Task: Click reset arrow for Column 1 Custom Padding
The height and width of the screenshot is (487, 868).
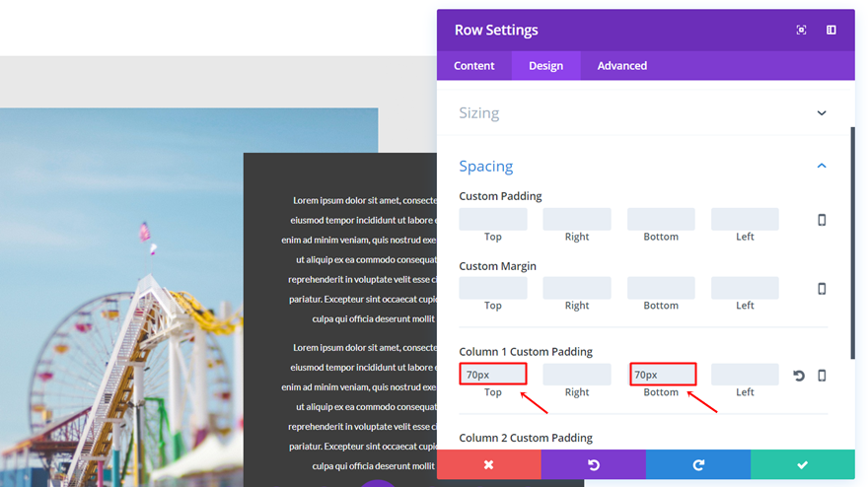Action: tap(798, 376)
